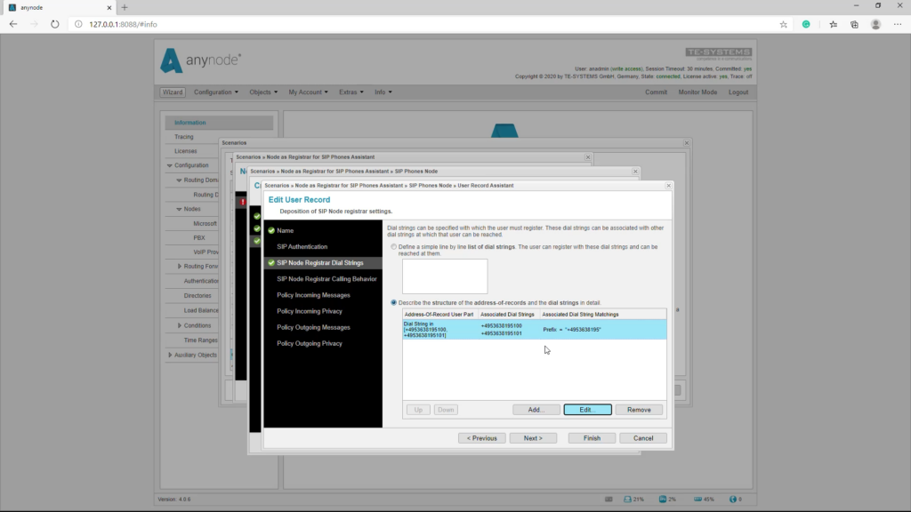The height and width of the screenshot is (512, 911).
Task: Open browser settings ellipsis menu
Action: (898, 24)
